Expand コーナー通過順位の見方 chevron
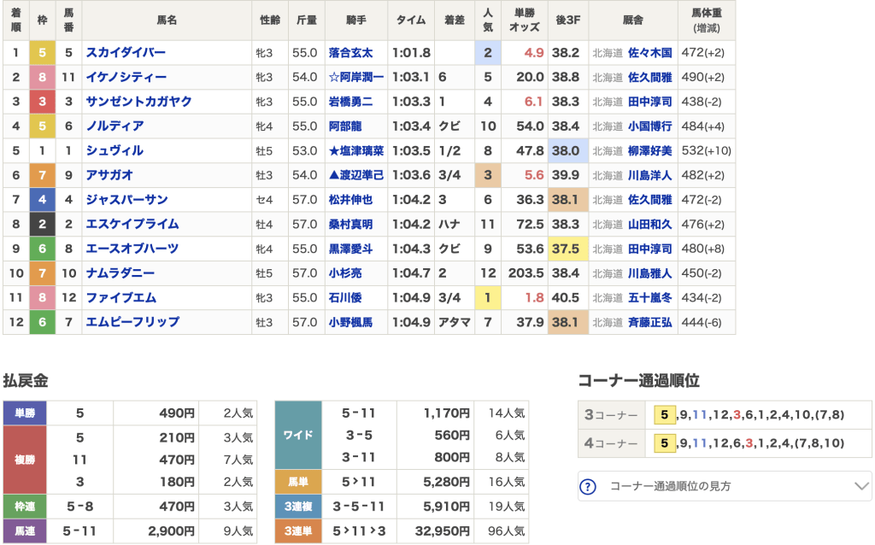Screen dimensions: 875x545 click(861, 486)
